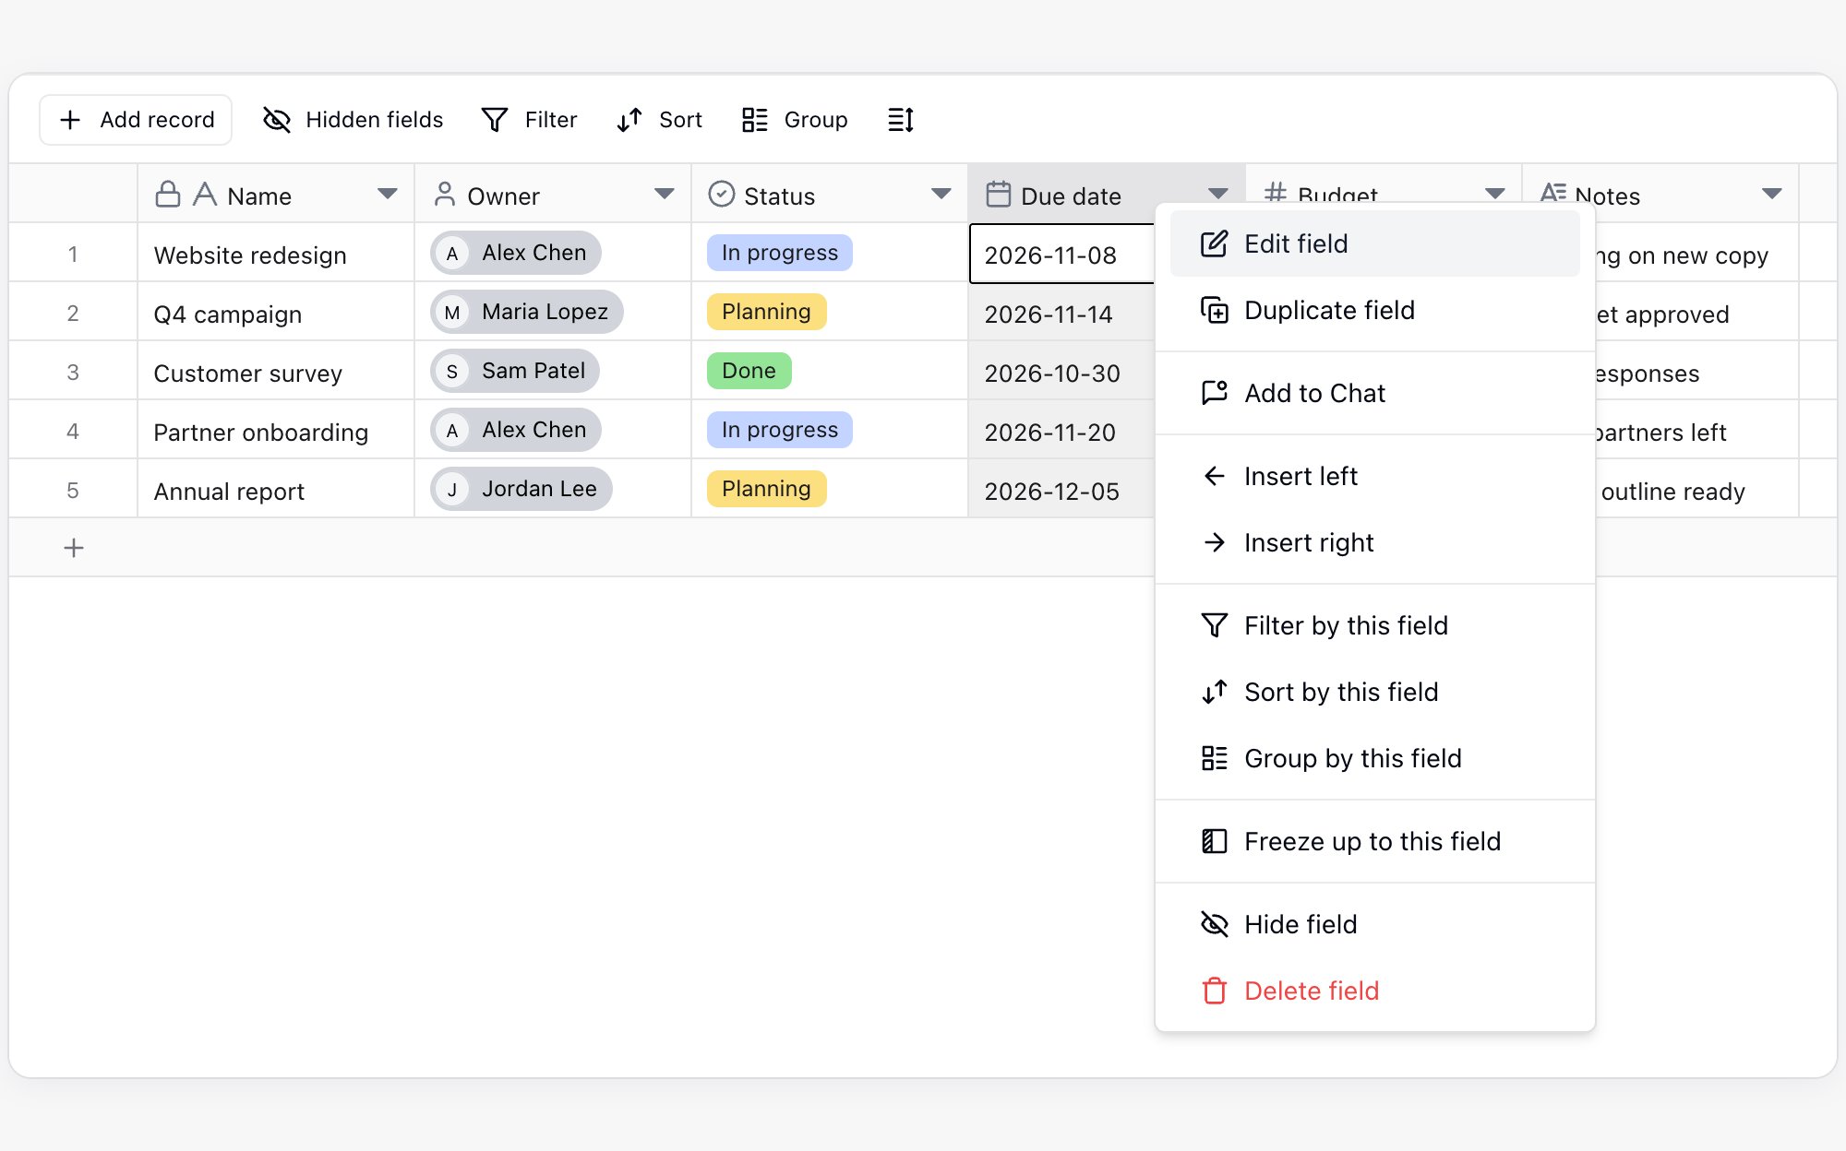Select Sort by this field
Image resolution: width=1846 pixels, height=1151 pixels.
tap(1374, 692)
